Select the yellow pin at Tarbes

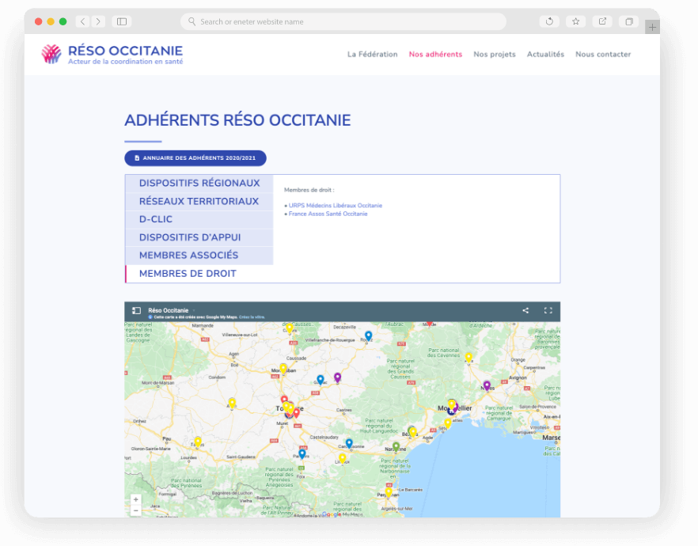coord(198,442)
